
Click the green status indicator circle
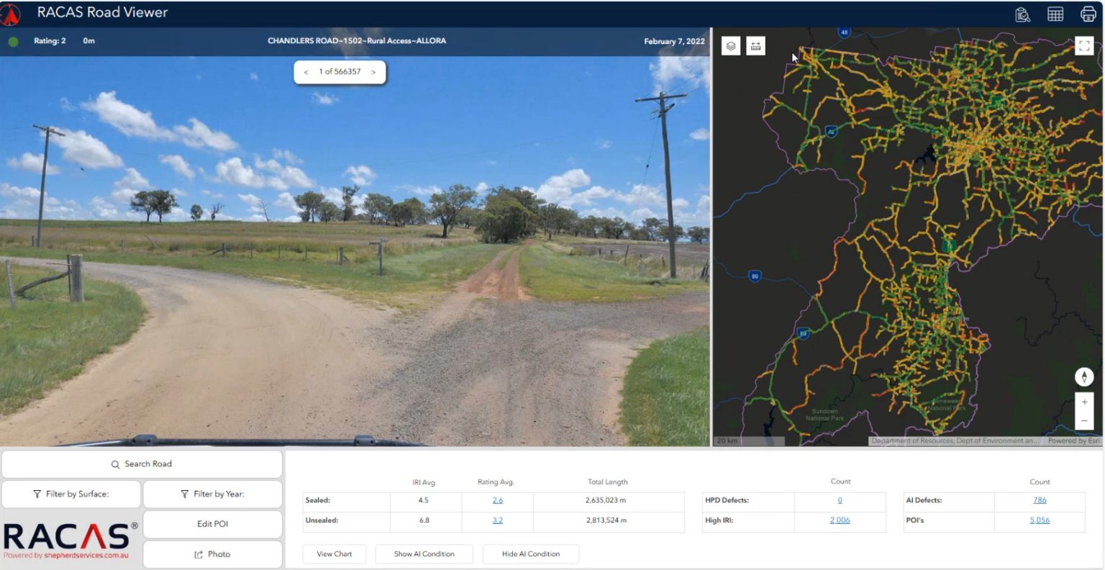click(12, 41)
